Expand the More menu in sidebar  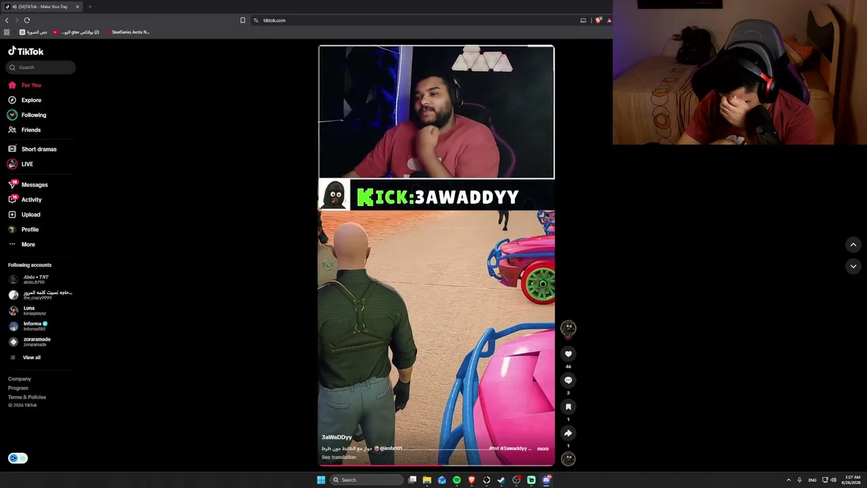(x=22, y=245)
